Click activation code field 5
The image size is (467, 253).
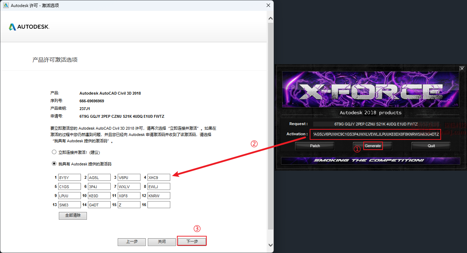[x=69, y=186]
